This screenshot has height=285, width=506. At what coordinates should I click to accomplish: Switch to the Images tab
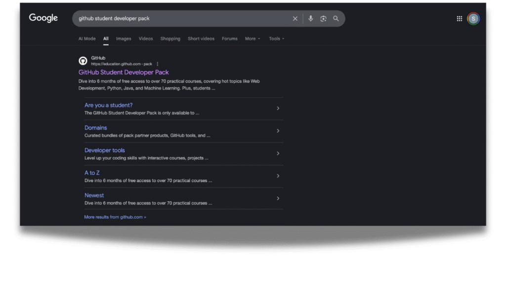pos(124,39)
